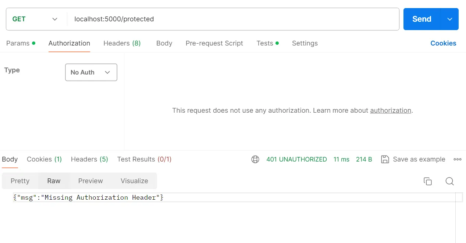Switch response view to Pretty

click(x=20, y=181)
